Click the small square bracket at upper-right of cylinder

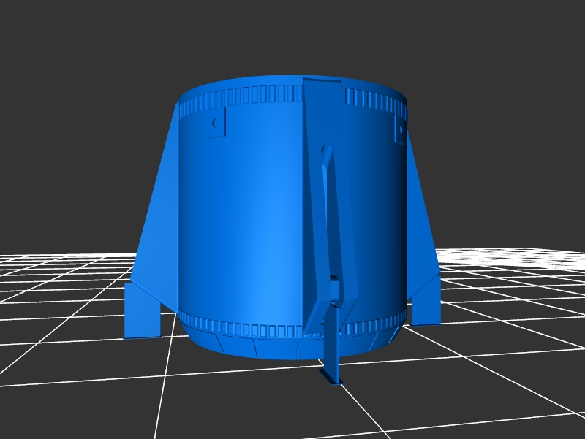pos(400,130)
